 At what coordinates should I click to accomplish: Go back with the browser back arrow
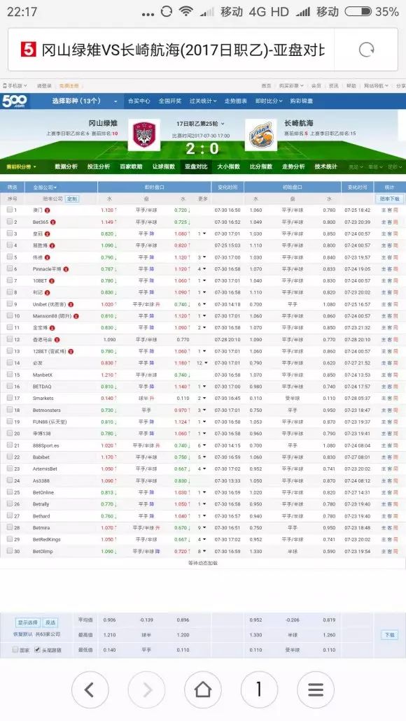[90, 690]
